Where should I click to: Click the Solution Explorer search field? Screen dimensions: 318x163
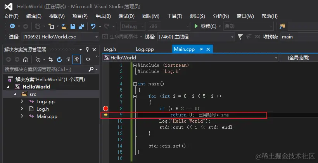pos(46,69)
